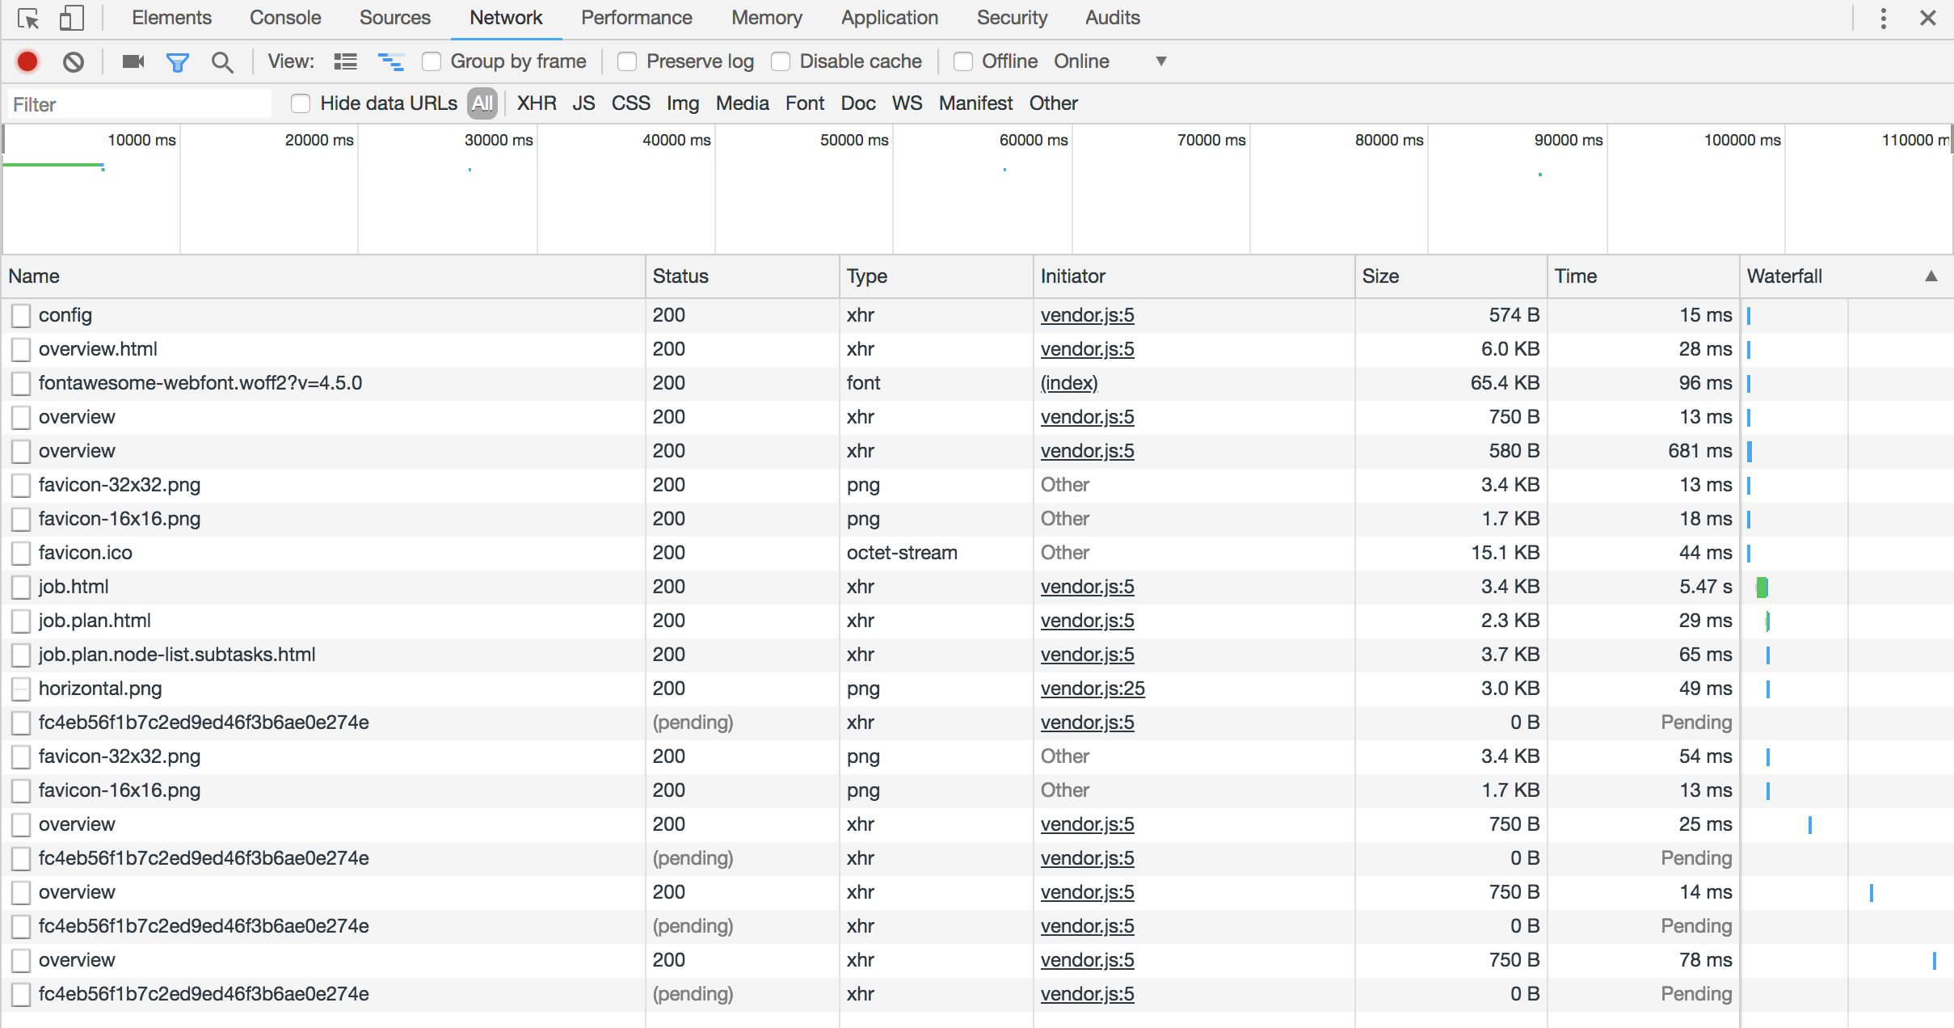Open the network search magnifier

point(222,61)
